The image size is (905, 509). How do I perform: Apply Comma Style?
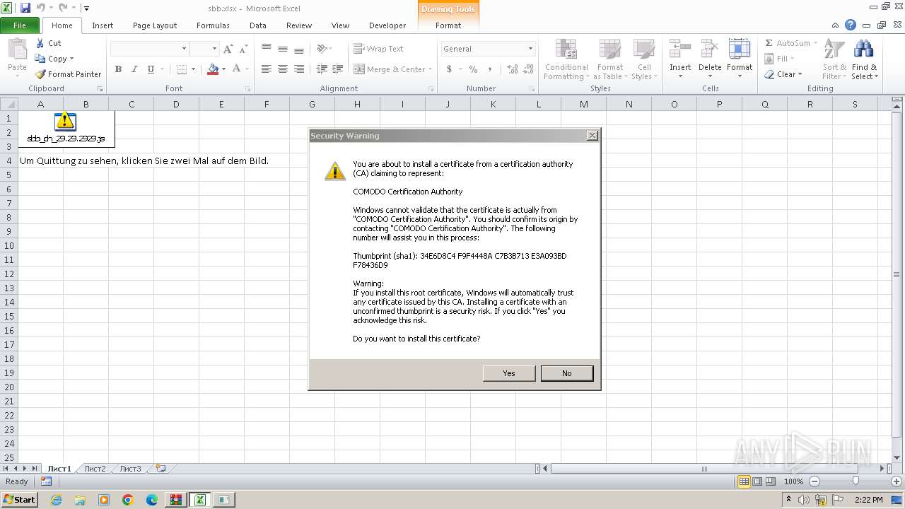click(489, 69)
